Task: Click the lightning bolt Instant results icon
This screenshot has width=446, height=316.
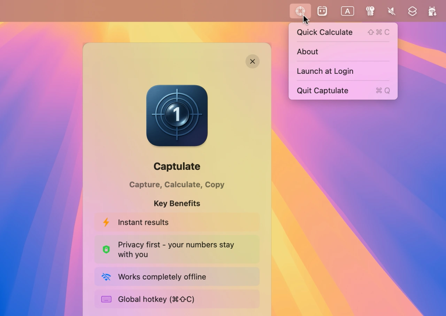Action: coord(106,222)
